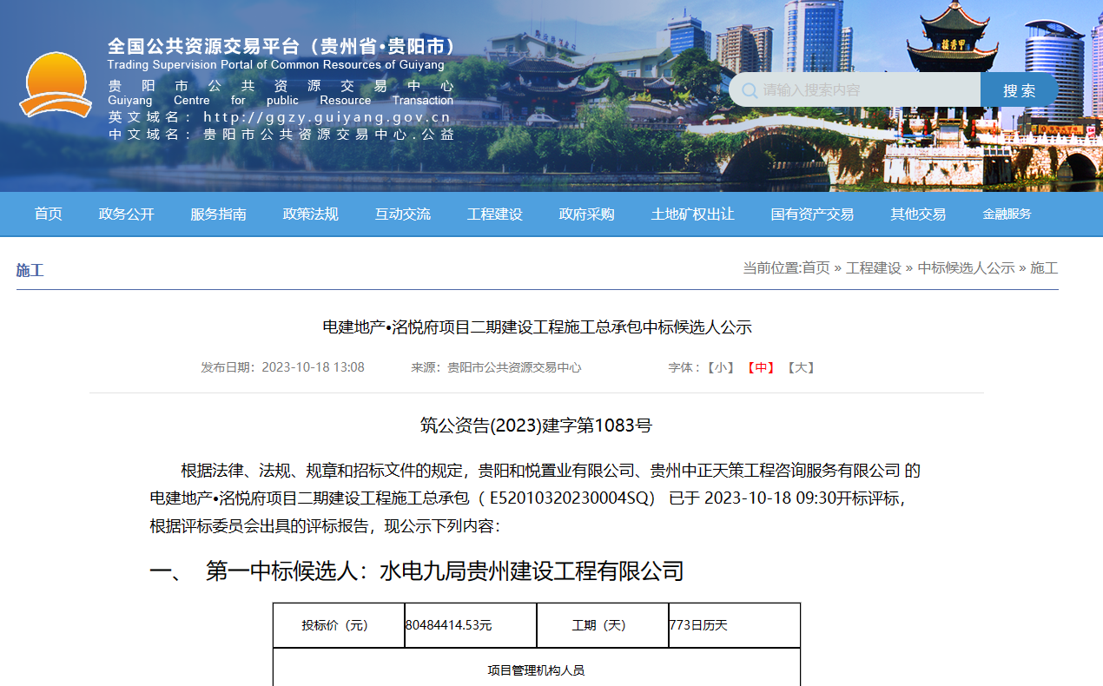This screenshot has height=686, width=1103.
Task: Open the 首页 home menu item
Action: [x=49, y=214]
